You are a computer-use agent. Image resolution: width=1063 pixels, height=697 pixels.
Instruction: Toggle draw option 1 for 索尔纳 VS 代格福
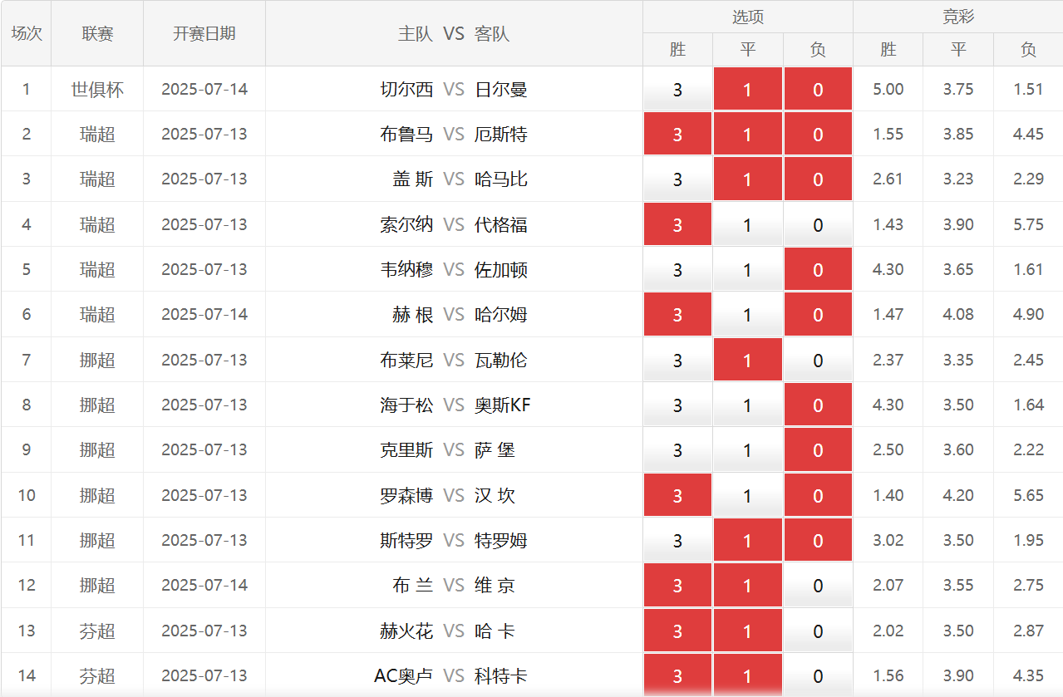747,224
